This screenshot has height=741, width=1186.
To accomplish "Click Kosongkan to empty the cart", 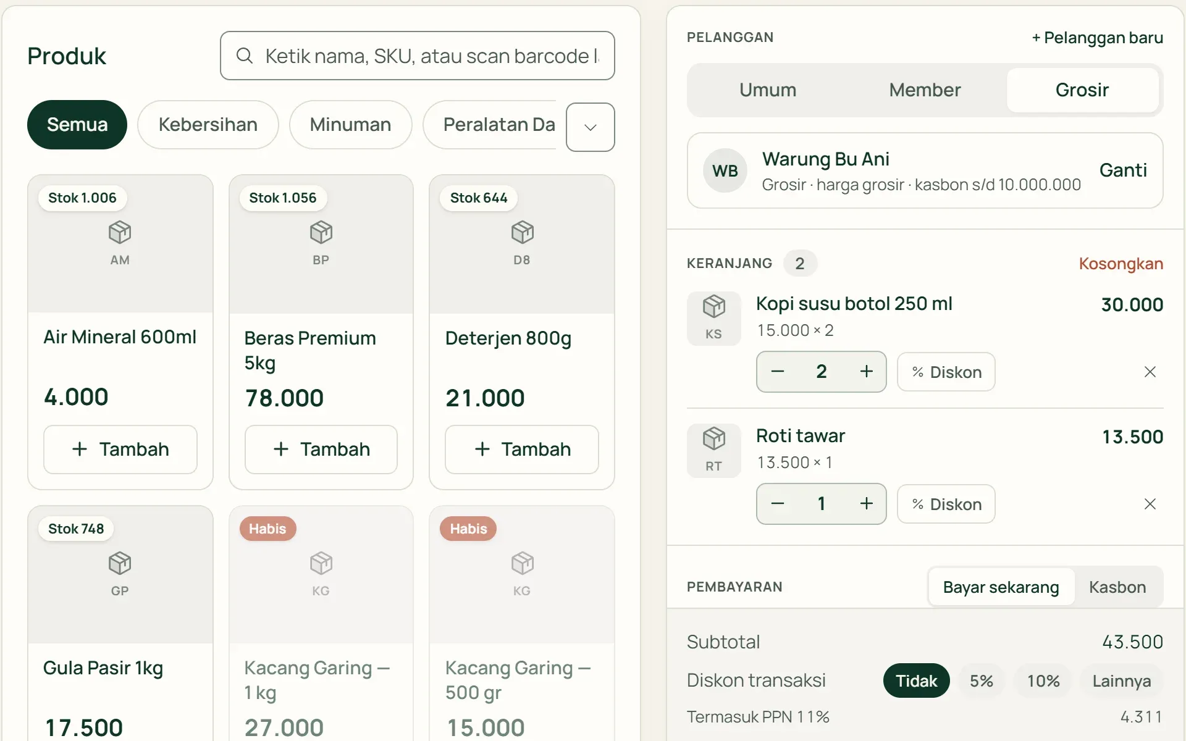I will [x=1121, y=264].
